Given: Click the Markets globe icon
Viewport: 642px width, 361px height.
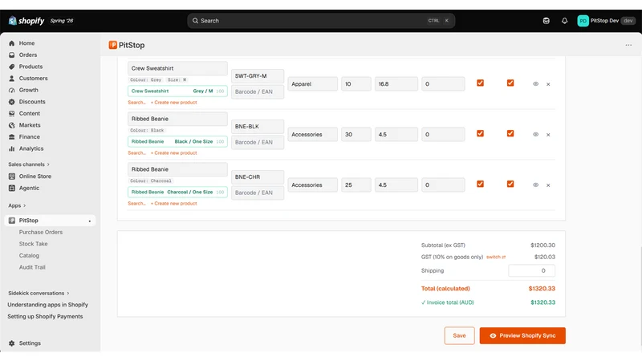Looking at the screenshot, I should (x=11, y=125).
